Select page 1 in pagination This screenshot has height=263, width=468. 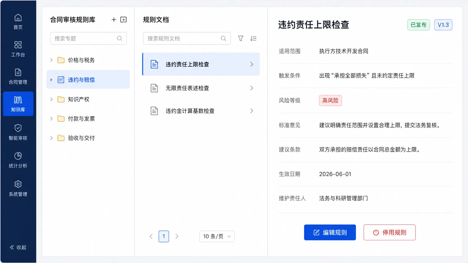[164, 236]
